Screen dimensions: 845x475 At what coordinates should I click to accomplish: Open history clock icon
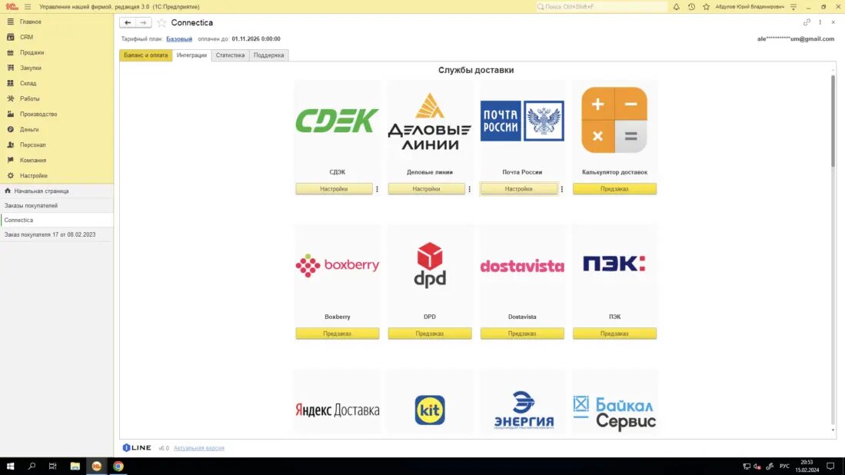coord(691,6)
